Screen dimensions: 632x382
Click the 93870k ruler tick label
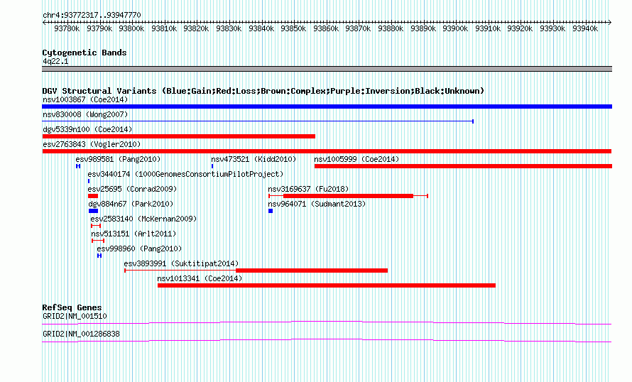[x=359, y=28]
